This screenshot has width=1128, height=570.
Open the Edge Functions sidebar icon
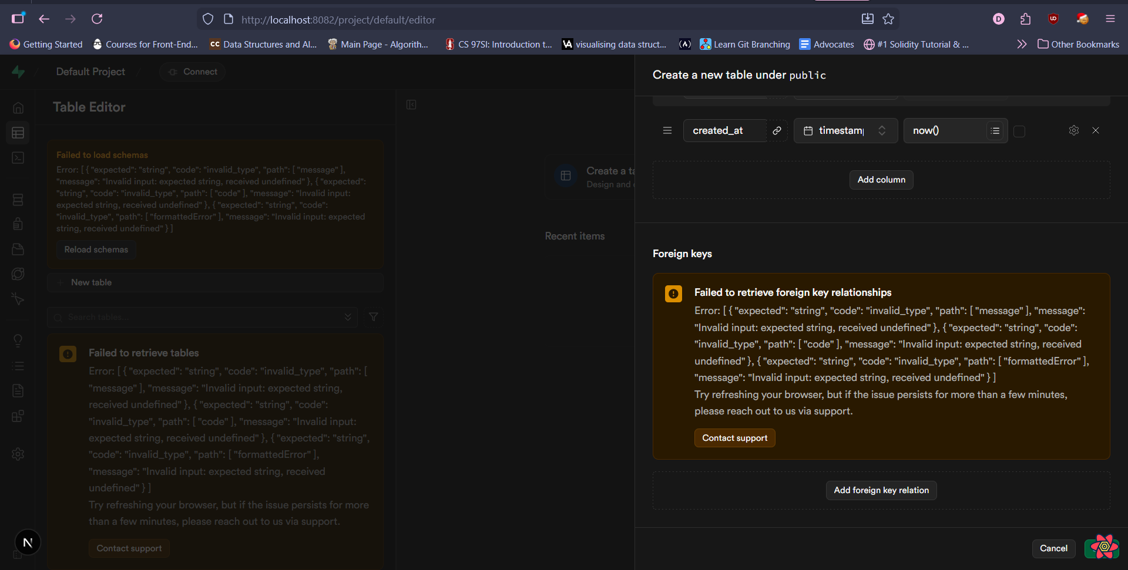(18, 299)
